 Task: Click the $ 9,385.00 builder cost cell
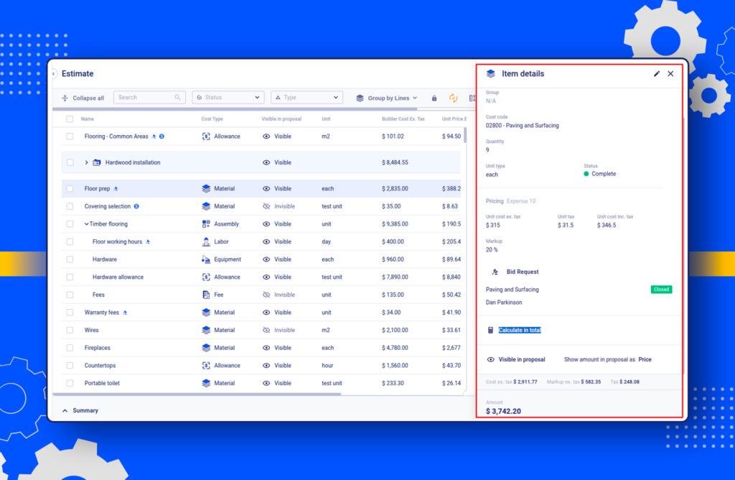(x=395, y=223)
